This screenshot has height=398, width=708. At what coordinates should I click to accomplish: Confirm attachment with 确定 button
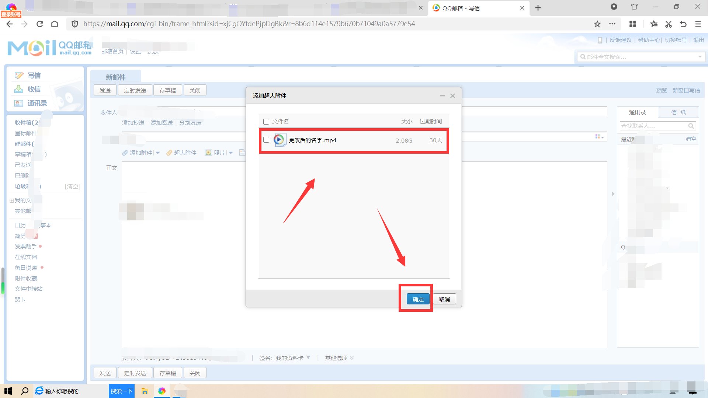click(x=418, y=299)
